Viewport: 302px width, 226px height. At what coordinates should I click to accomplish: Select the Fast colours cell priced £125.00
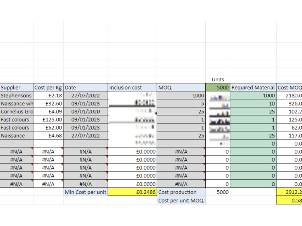point(16,120)
